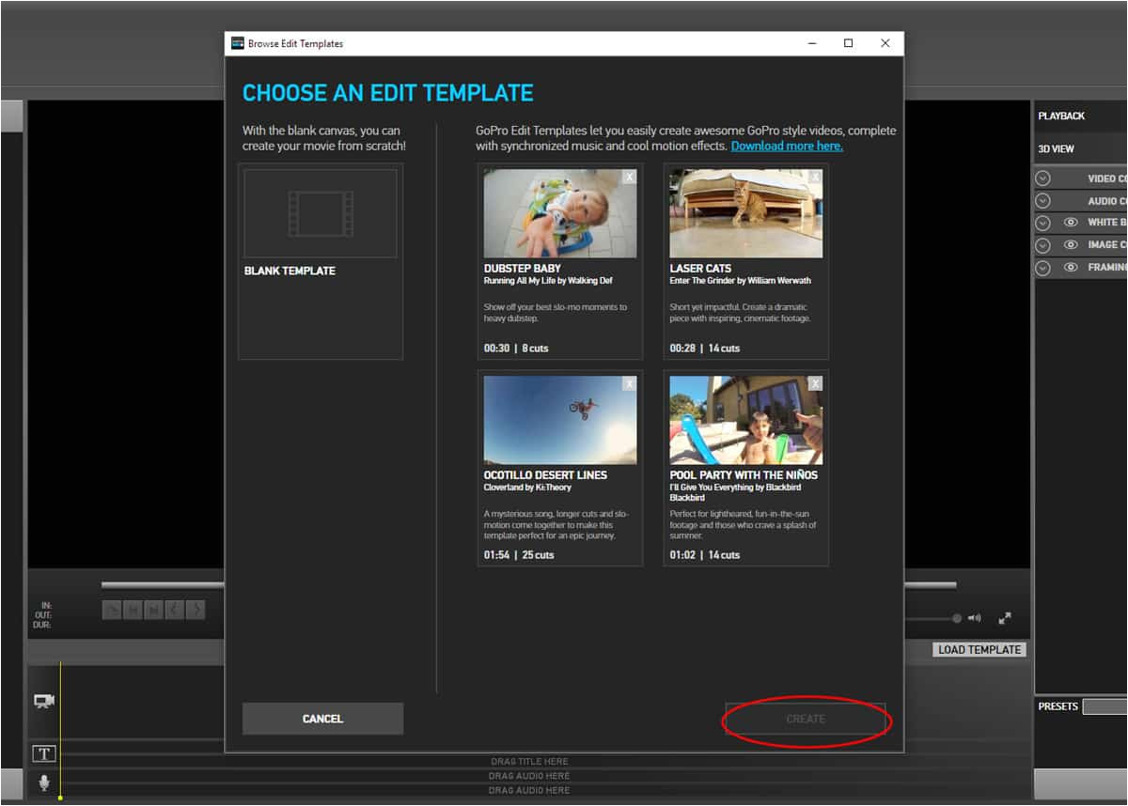Expand the Video Controls section chevron
This screenshot has height=806, width=1128.
[1042, 178]
